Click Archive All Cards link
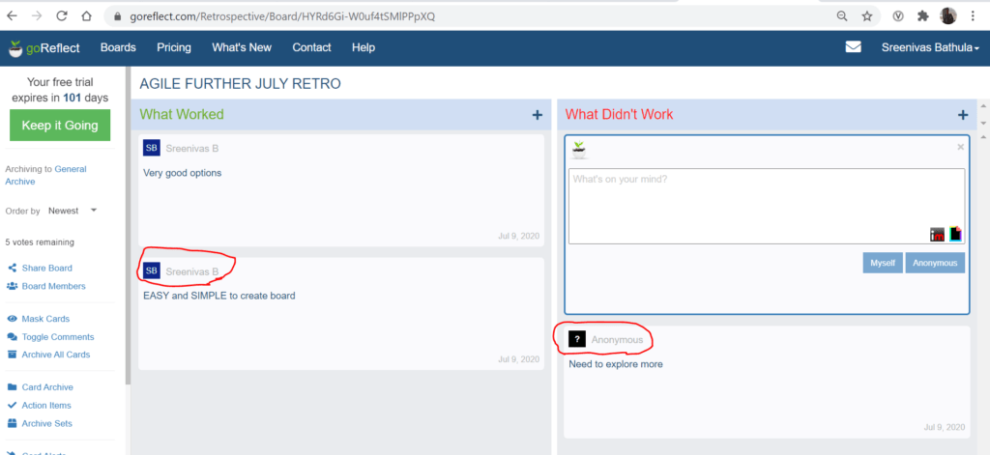 point(56,355)
